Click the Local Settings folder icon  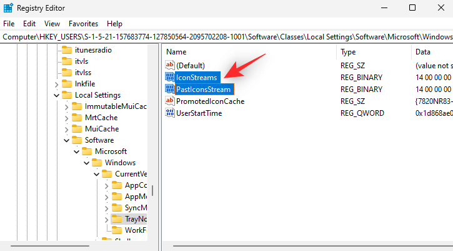click(x=67, y=95)
